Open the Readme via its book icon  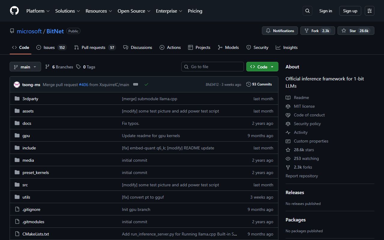[x=288, y=97]
